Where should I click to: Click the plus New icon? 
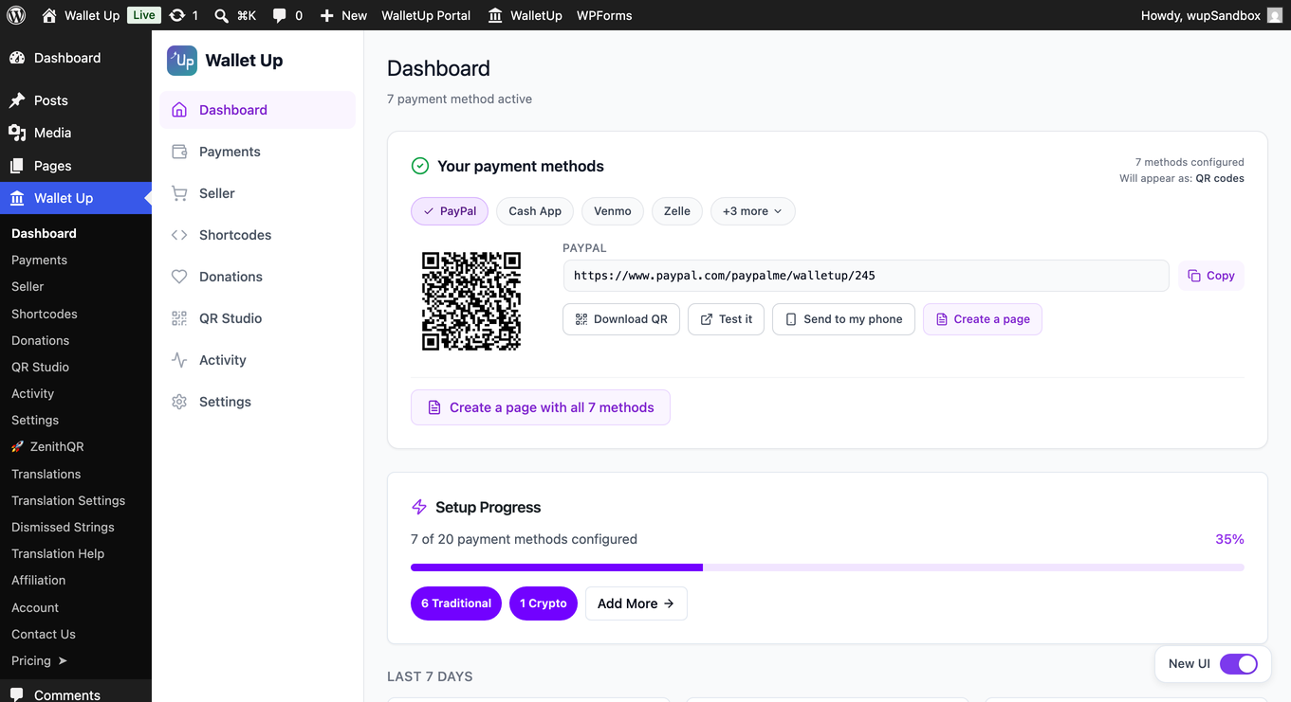coord(326,15)
